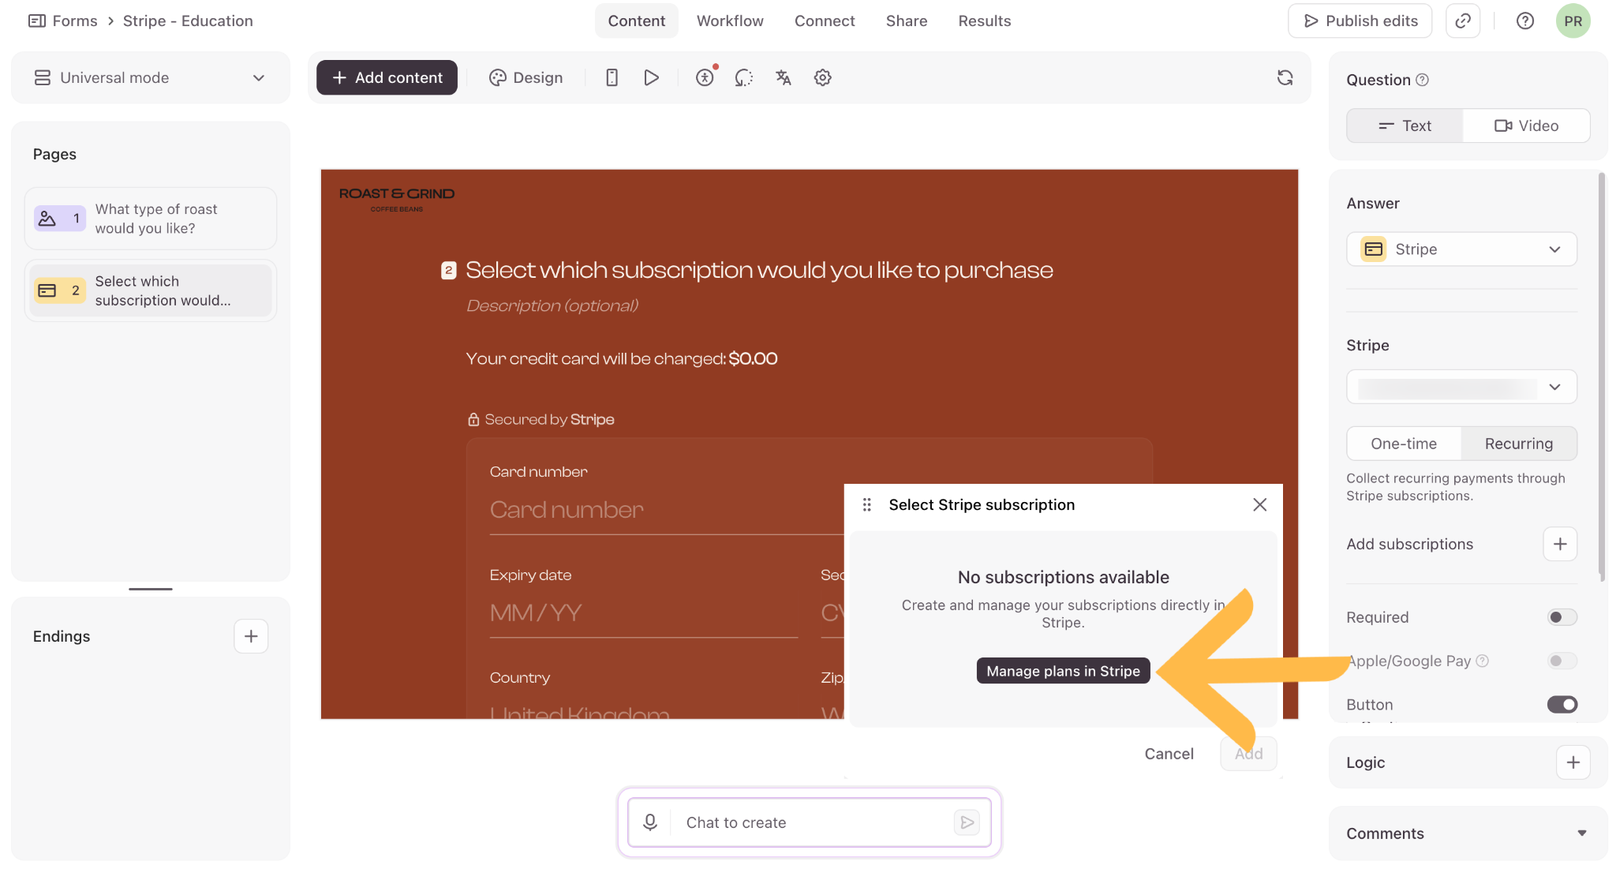Click the Add content button
Viewport: 1616px width, 869px height.
(x=387, y=77)
